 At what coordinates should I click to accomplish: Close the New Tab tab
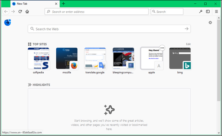(x=56, y=4)
